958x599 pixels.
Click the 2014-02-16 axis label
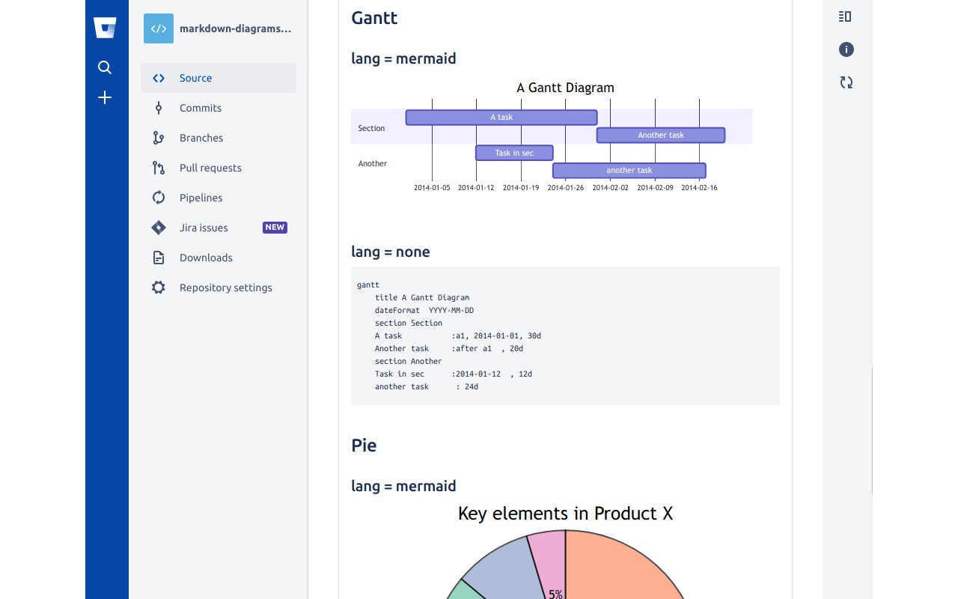pyautogui.click(x=699, y=188)
